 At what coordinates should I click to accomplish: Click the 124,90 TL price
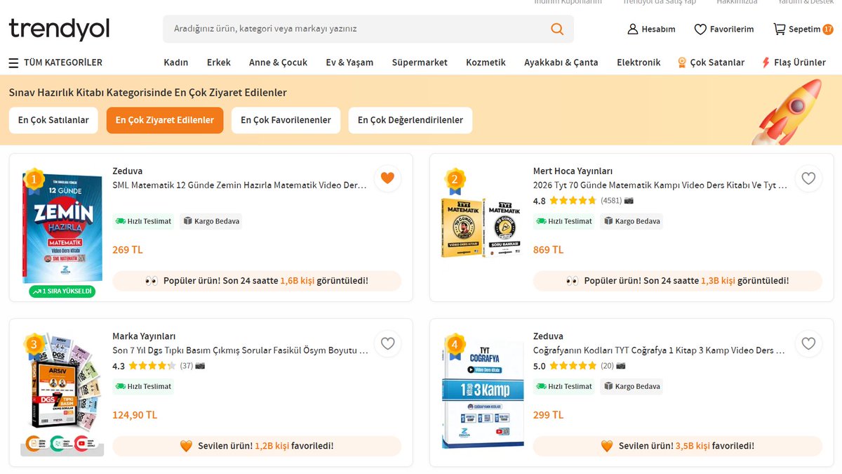(135, 415)
